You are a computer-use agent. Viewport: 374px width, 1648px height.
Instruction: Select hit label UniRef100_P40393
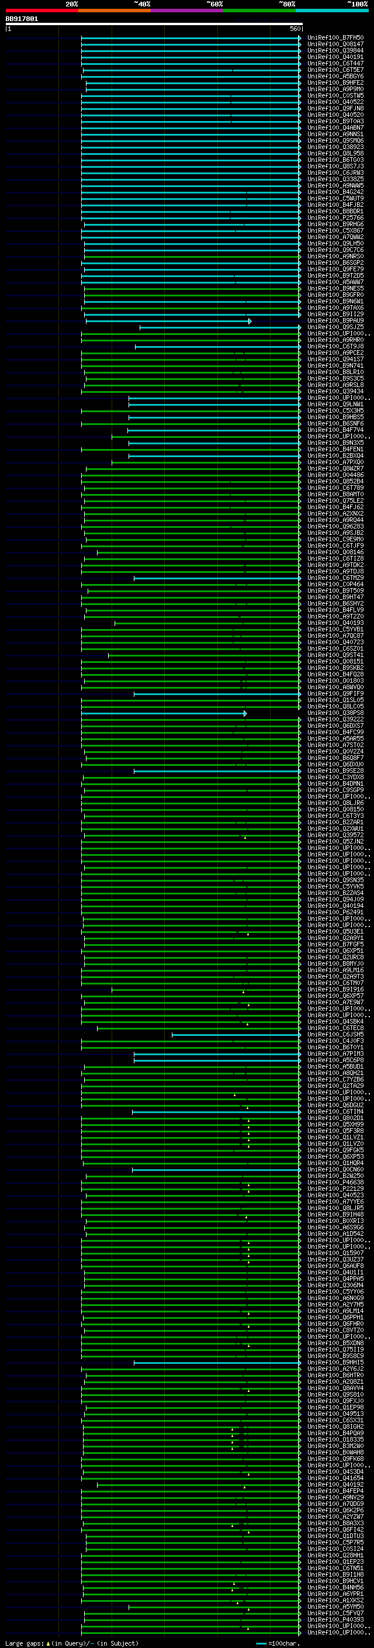335,1619
